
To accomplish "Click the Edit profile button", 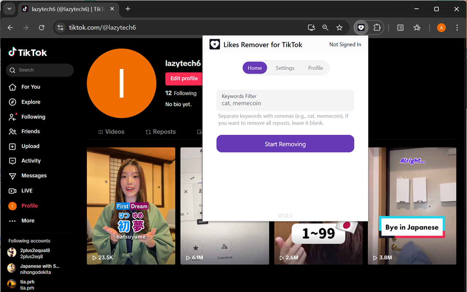I will click(x=184, y=78).
